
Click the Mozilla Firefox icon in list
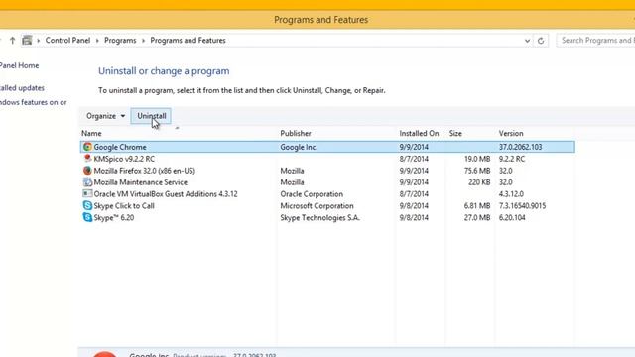click(x=87, y=171)
